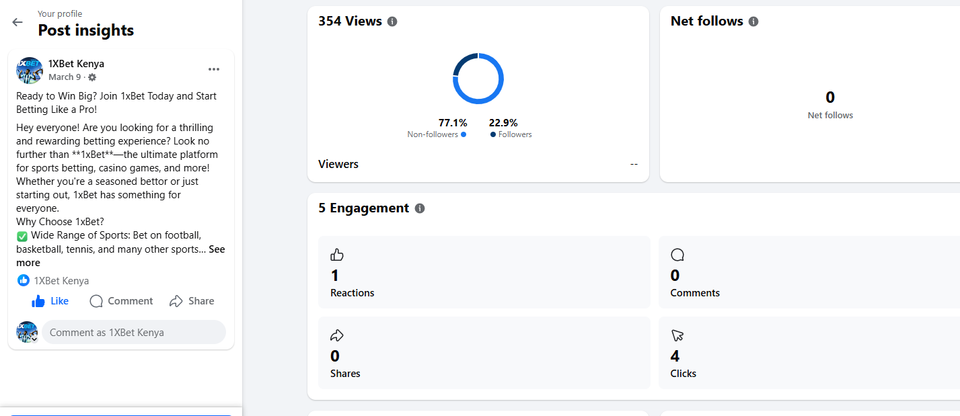Screen dimensions: 960x416
Task: Click the back arrow beside Post insights
Action: pyautogui.click(x=17, y=22)
